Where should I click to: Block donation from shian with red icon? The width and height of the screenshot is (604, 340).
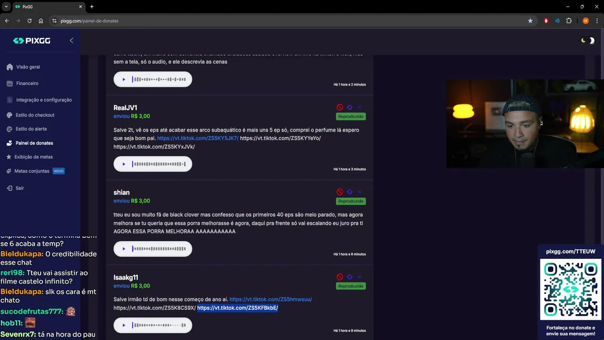point(340,192)
